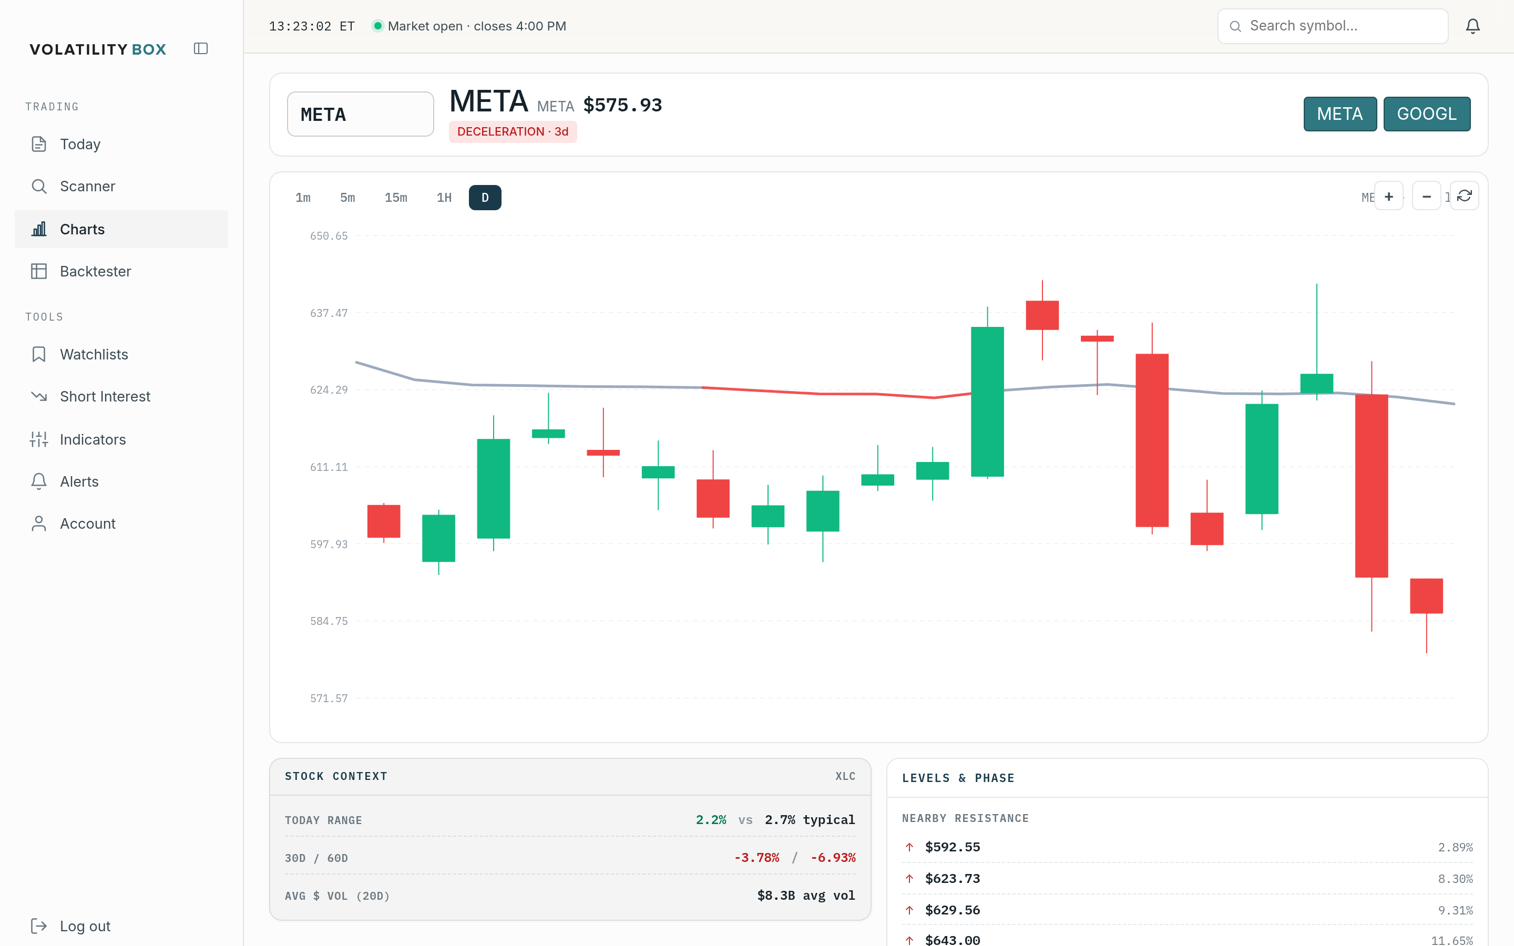
Task: Open the Short Interest trend icon
Action: click(x=39, y=397)
